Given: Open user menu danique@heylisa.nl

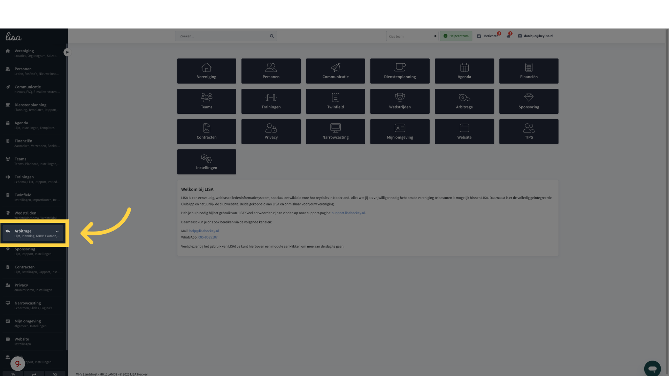Looking at the screenshot, I should point(536,36).
